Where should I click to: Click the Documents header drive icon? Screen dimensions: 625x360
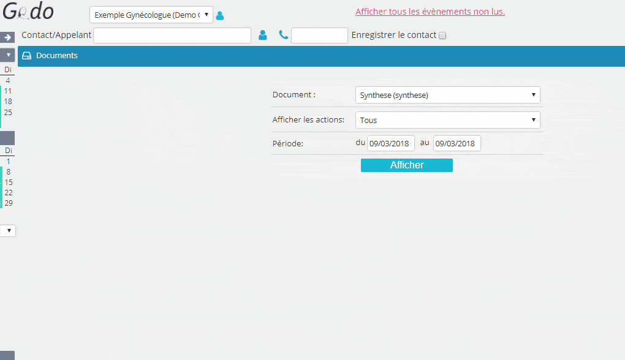click(x=27, y=56)
